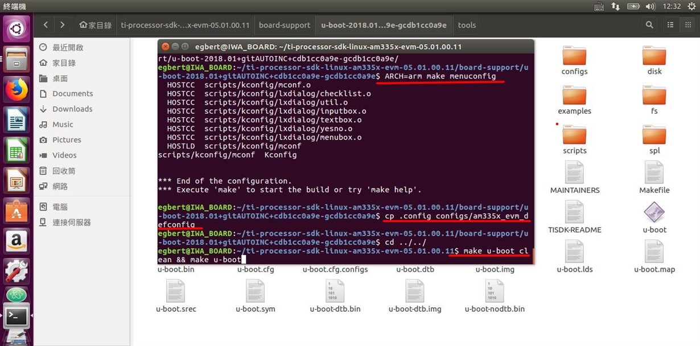Open Documents in sidebar

point(72,93)
